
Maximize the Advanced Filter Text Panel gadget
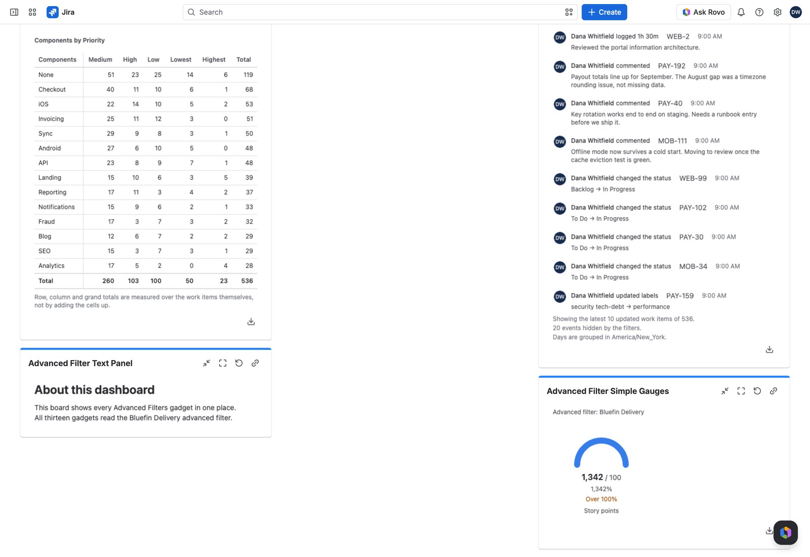tap(223, 363)
